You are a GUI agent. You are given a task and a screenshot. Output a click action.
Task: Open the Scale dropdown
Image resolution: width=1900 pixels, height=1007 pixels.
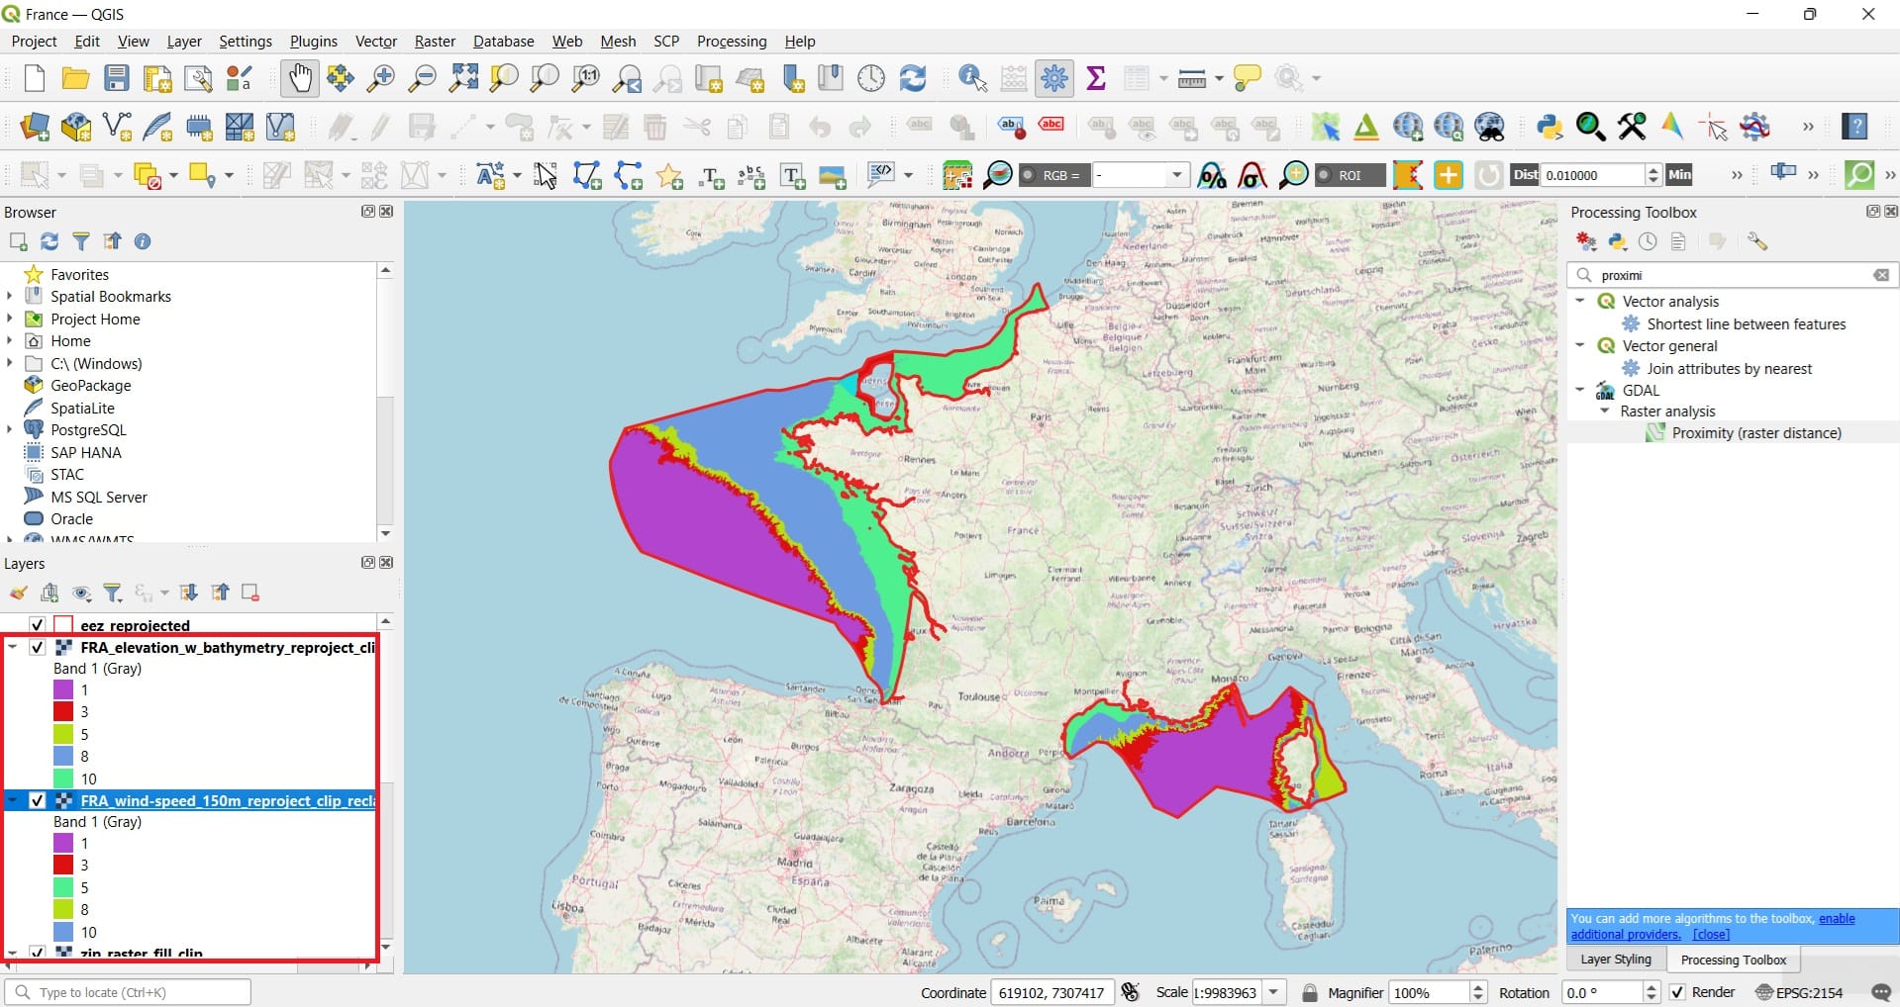[1274, 992]
